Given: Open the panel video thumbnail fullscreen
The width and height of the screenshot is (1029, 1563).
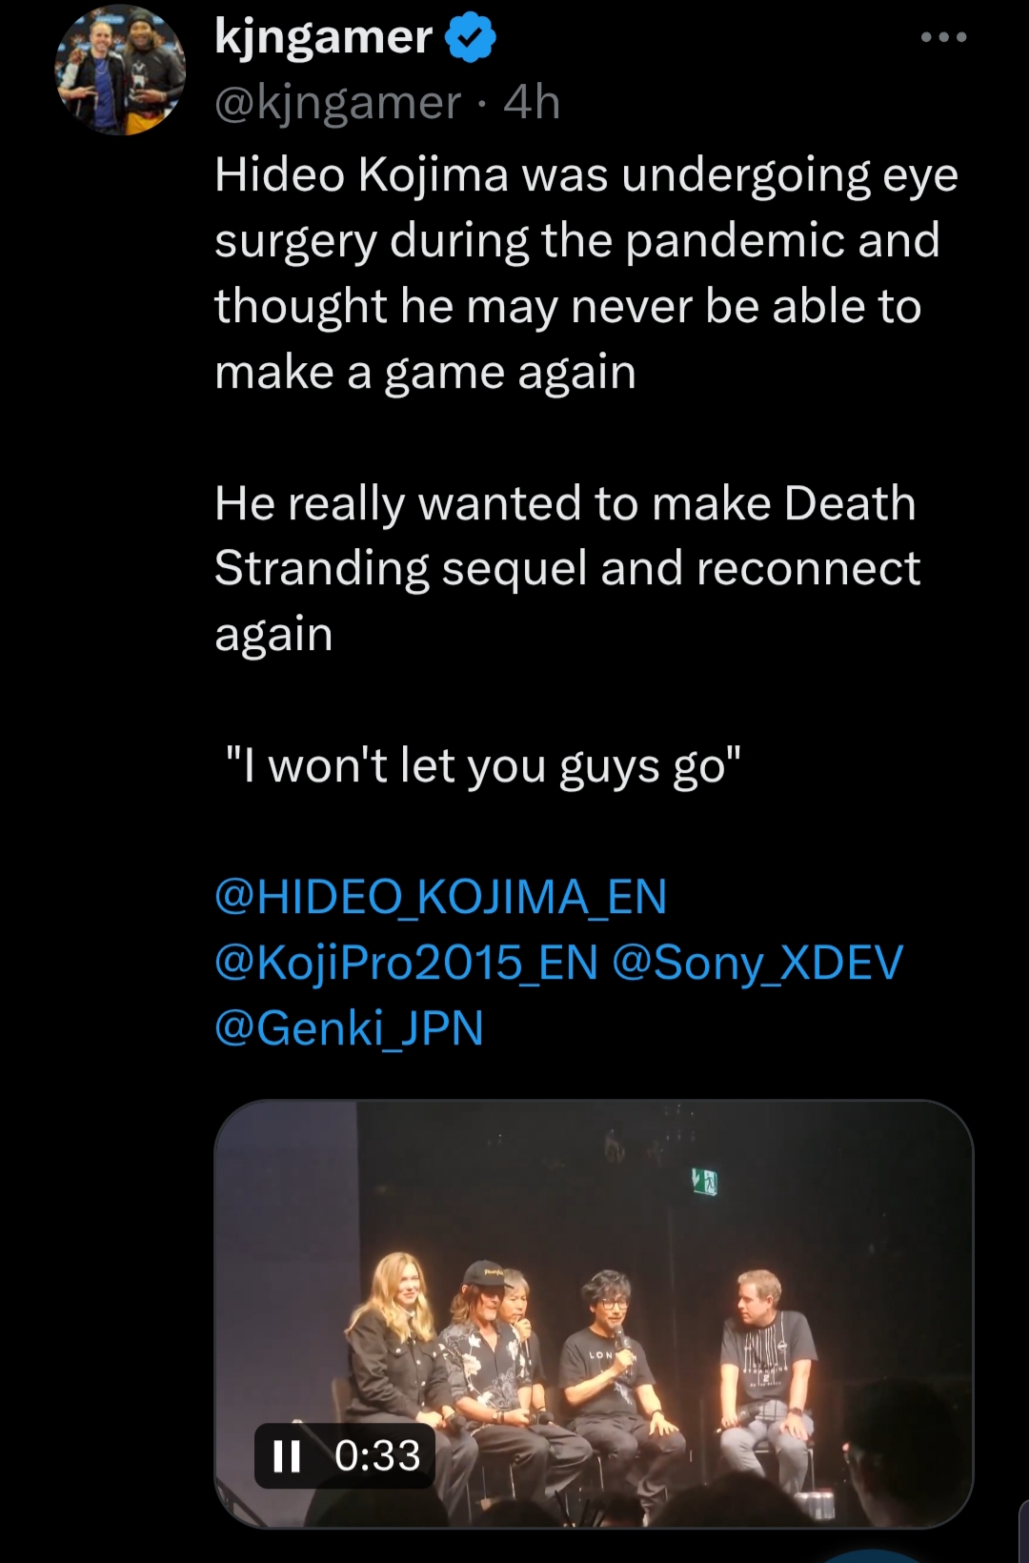Looking at the screenshot, I should coord(594,1314).
